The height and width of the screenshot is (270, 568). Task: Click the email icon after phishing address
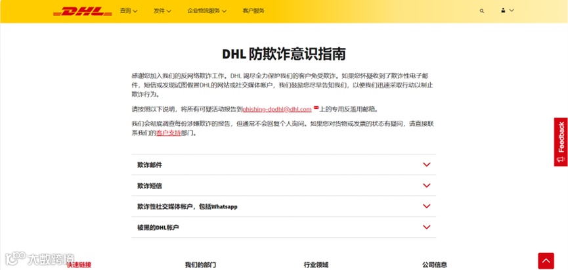316,108
